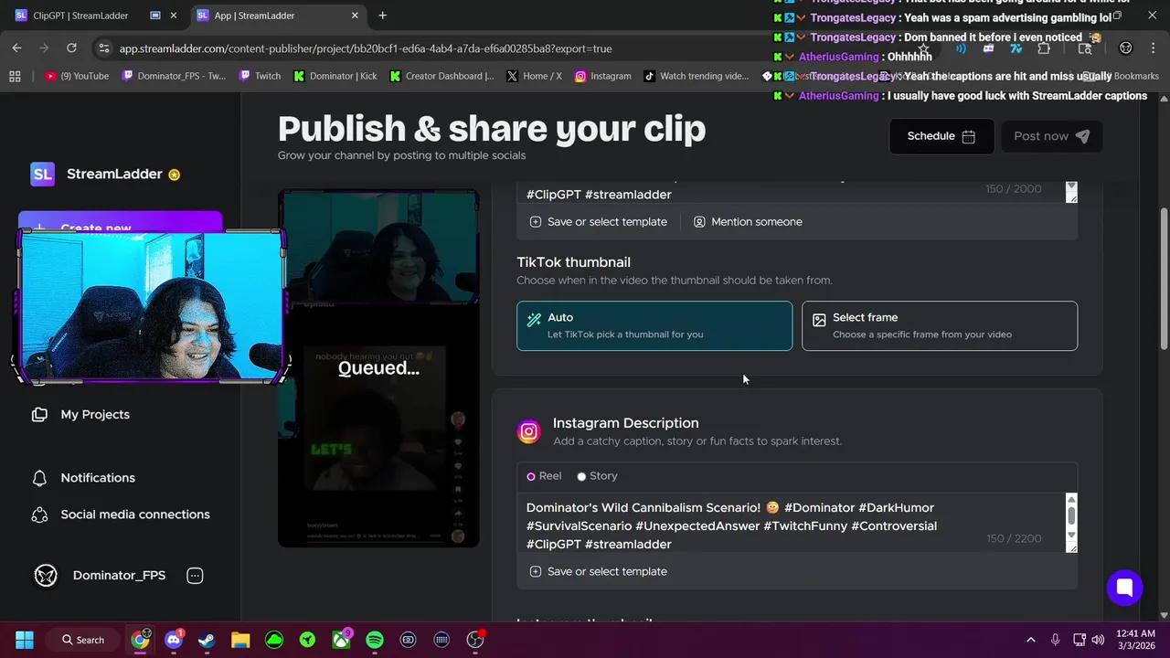Open a new browser tab
Image resolution: width=1170 pixels, height=658 pixels.
(x=382, y=16)
